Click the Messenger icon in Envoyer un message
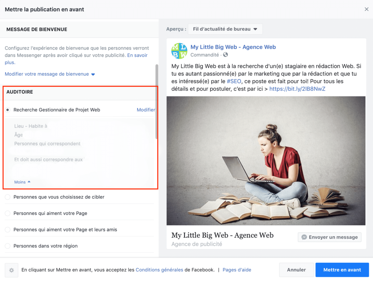The image size is (373, 281). [x=304, y=237]
